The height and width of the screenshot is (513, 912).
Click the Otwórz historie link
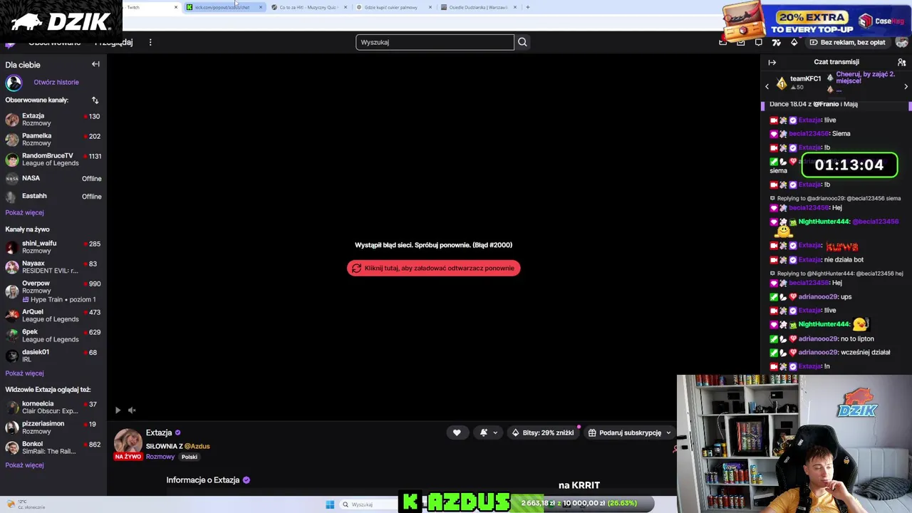pyautogui.click(x=56, y=82)
